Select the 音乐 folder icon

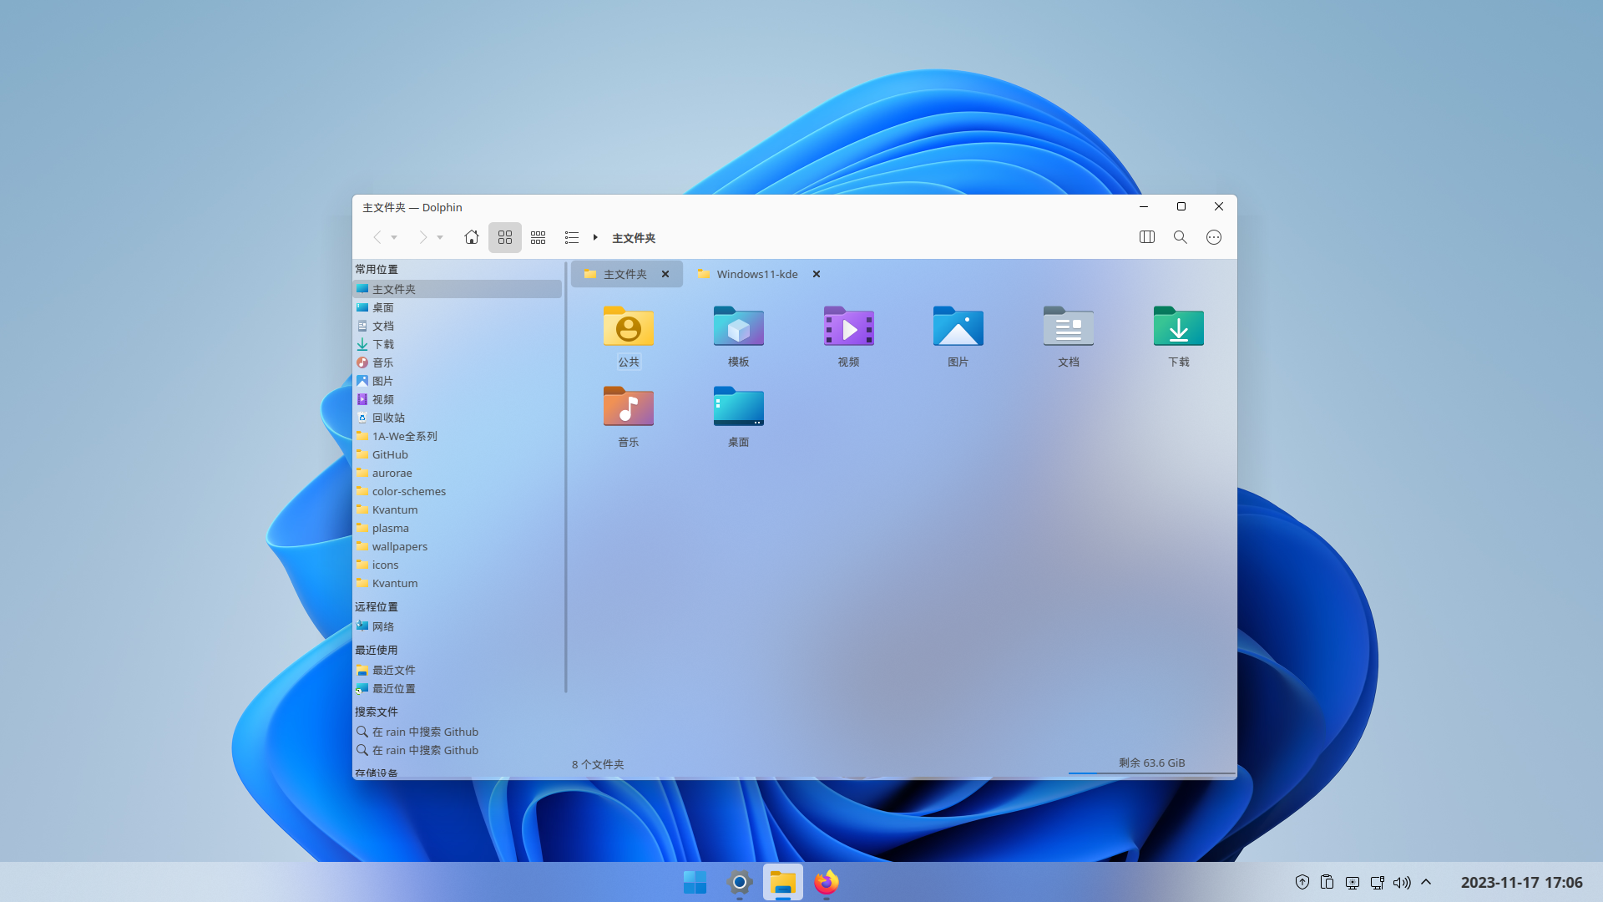(x=629, y=407)
